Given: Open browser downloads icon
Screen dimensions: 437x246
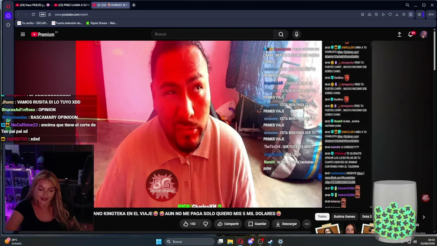Looking at the screenshot, I should (x=397, y=14).
